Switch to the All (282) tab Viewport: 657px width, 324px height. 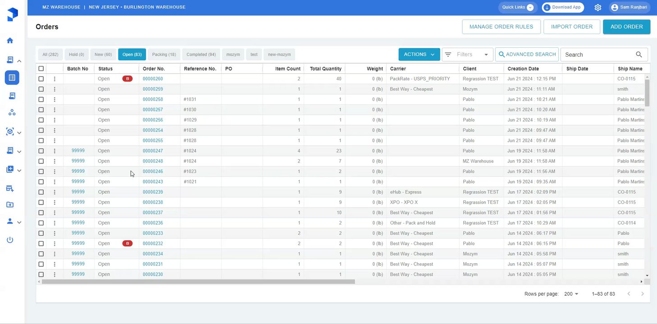tap(50, 54)
